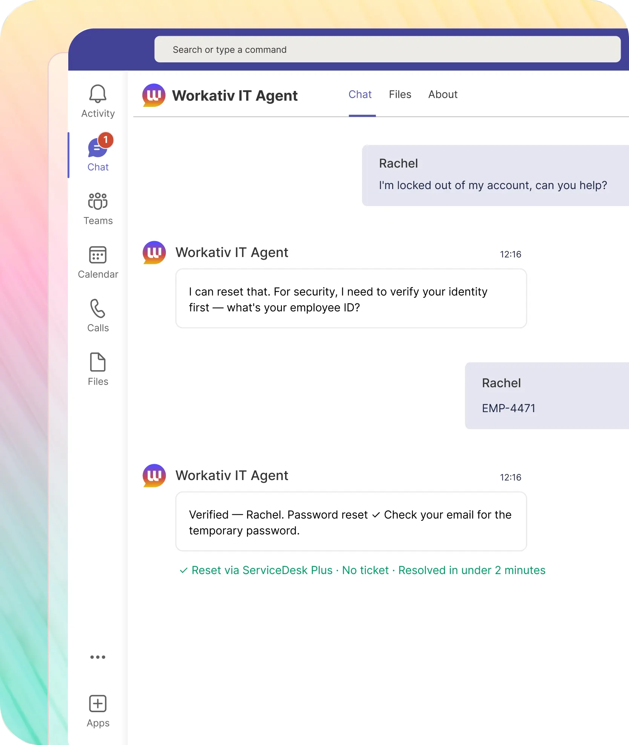Switch to the Chat tab
This screenshot has height=745, width=629.
click(x=360, y=94)
